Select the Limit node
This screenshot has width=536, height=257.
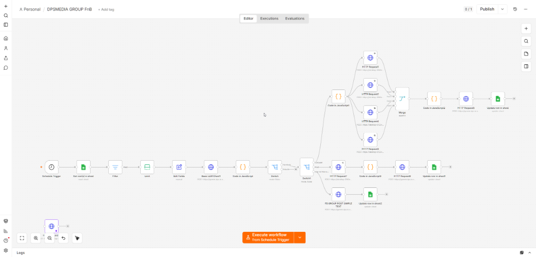tap(147, 167)
